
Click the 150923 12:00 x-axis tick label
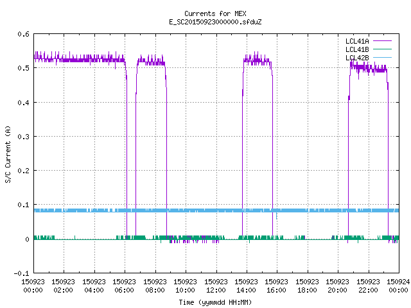(x=216, y=286)
